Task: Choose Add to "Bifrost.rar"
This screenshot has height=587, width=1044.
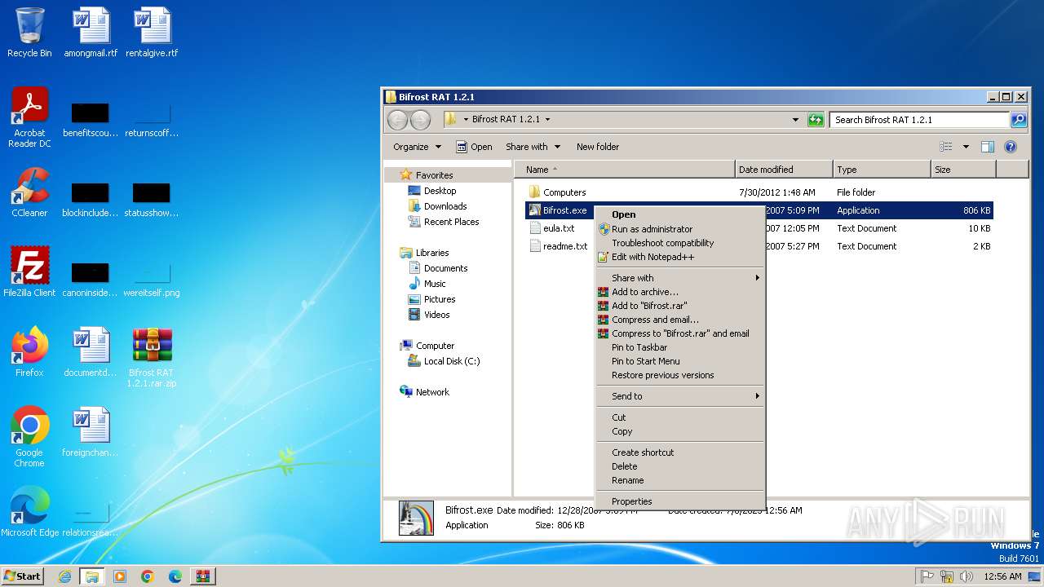Action: pyautogui.click(x=680, y=306)
